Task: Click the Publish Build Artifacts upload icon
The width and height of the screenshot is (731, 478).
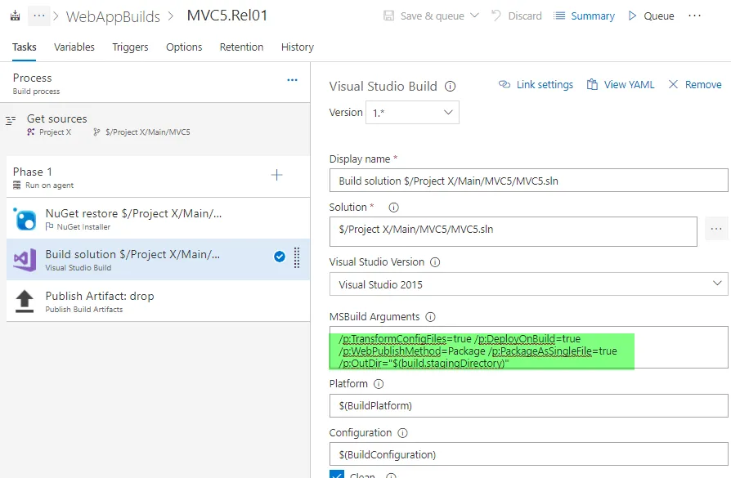Action: point(25,301)
